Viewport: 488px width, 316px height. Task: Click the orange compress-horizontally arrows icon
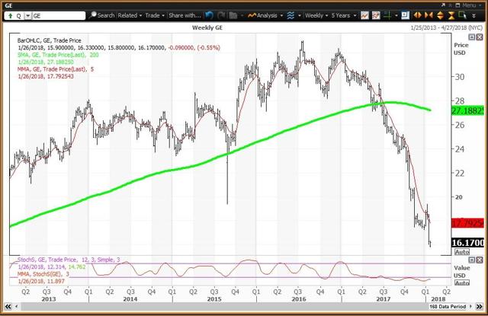[429, 15]
